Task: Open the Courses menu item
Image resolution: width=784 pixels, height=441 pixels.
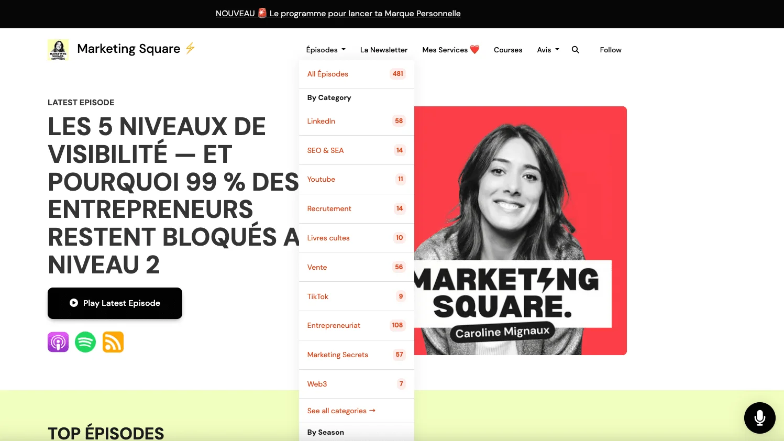Action: coord(508,50)
